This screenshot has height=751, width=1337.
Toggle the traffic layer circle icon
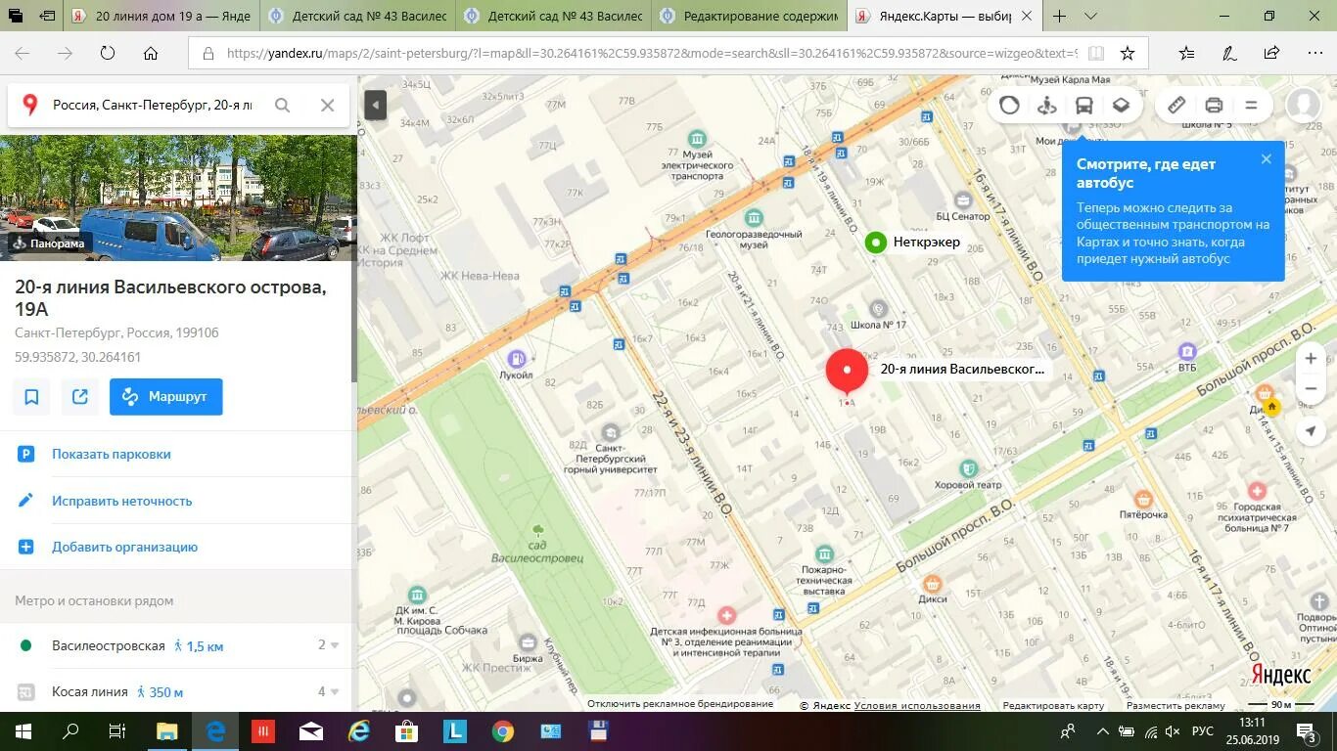pos(1009,106)
